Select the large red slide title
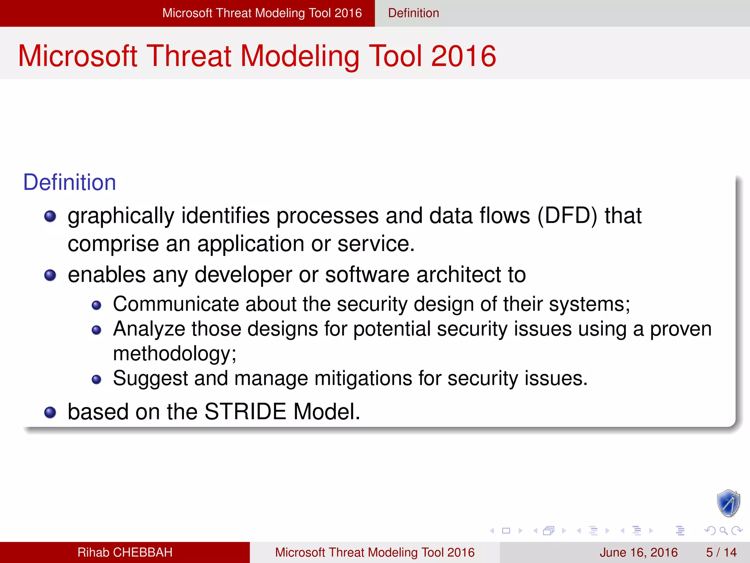The image size is (750, 563). (257, 56)
